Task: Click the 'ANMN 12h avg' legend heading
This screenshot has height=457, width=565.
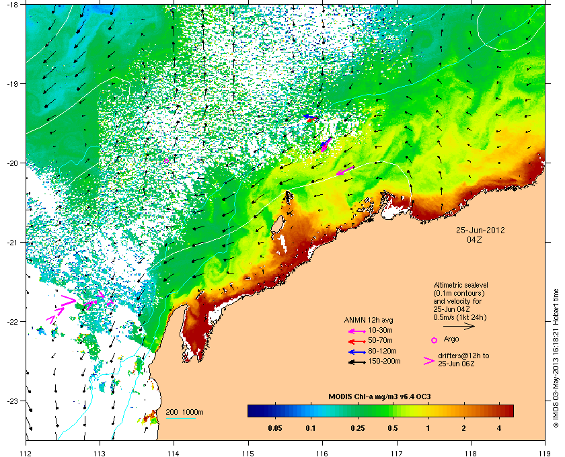Action: point(369,320)
